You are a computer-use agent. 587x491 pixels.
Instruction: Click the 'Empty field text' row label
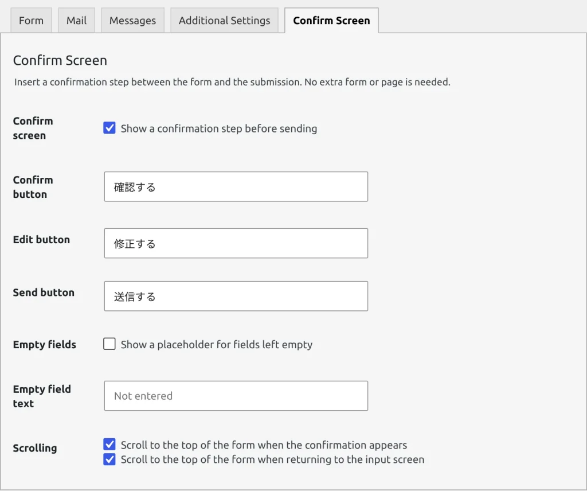click(x=42, y=396)
